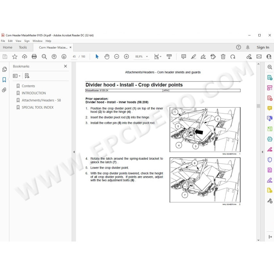The image size is (274, 274).
Task: Go to next page arrow
Action: tap(64, 57)
